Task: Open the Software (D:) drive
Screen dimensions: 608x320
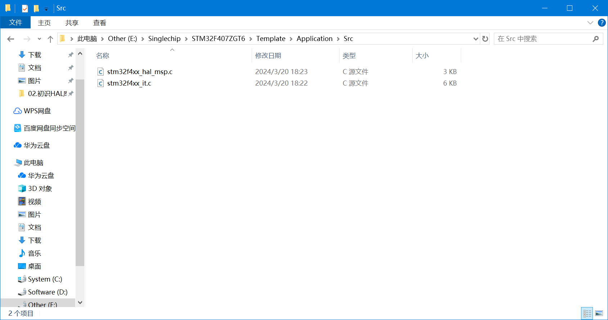Action: pyautogui.click(x=48, y=292)
